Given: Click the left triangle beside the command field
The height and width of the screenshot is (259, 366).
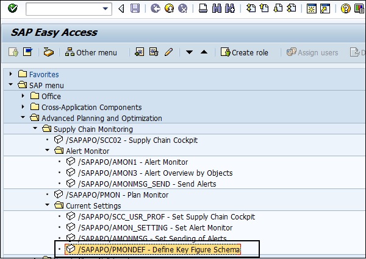Looking at the screenshot, I should [x=121, y=9].
